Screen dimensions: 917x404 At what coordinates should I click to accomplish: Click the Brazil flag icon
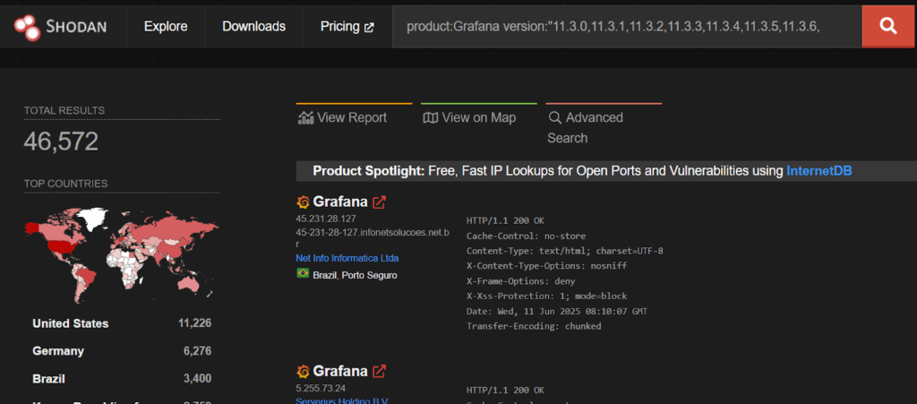(x=303, y=273)
